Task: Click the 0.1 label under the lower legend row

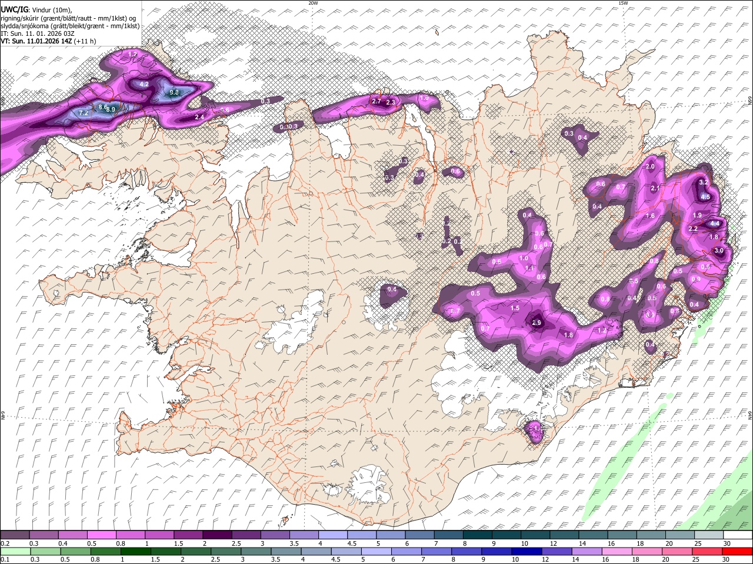Action: pos(5,559)
